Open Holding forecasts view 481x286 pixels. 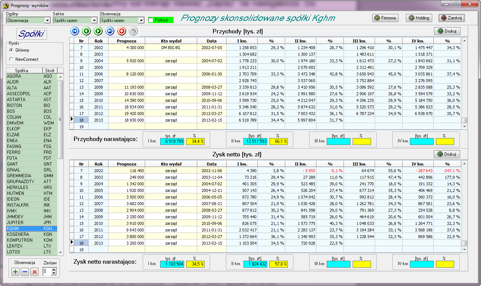pyautogui.click(x=419, y=18)
